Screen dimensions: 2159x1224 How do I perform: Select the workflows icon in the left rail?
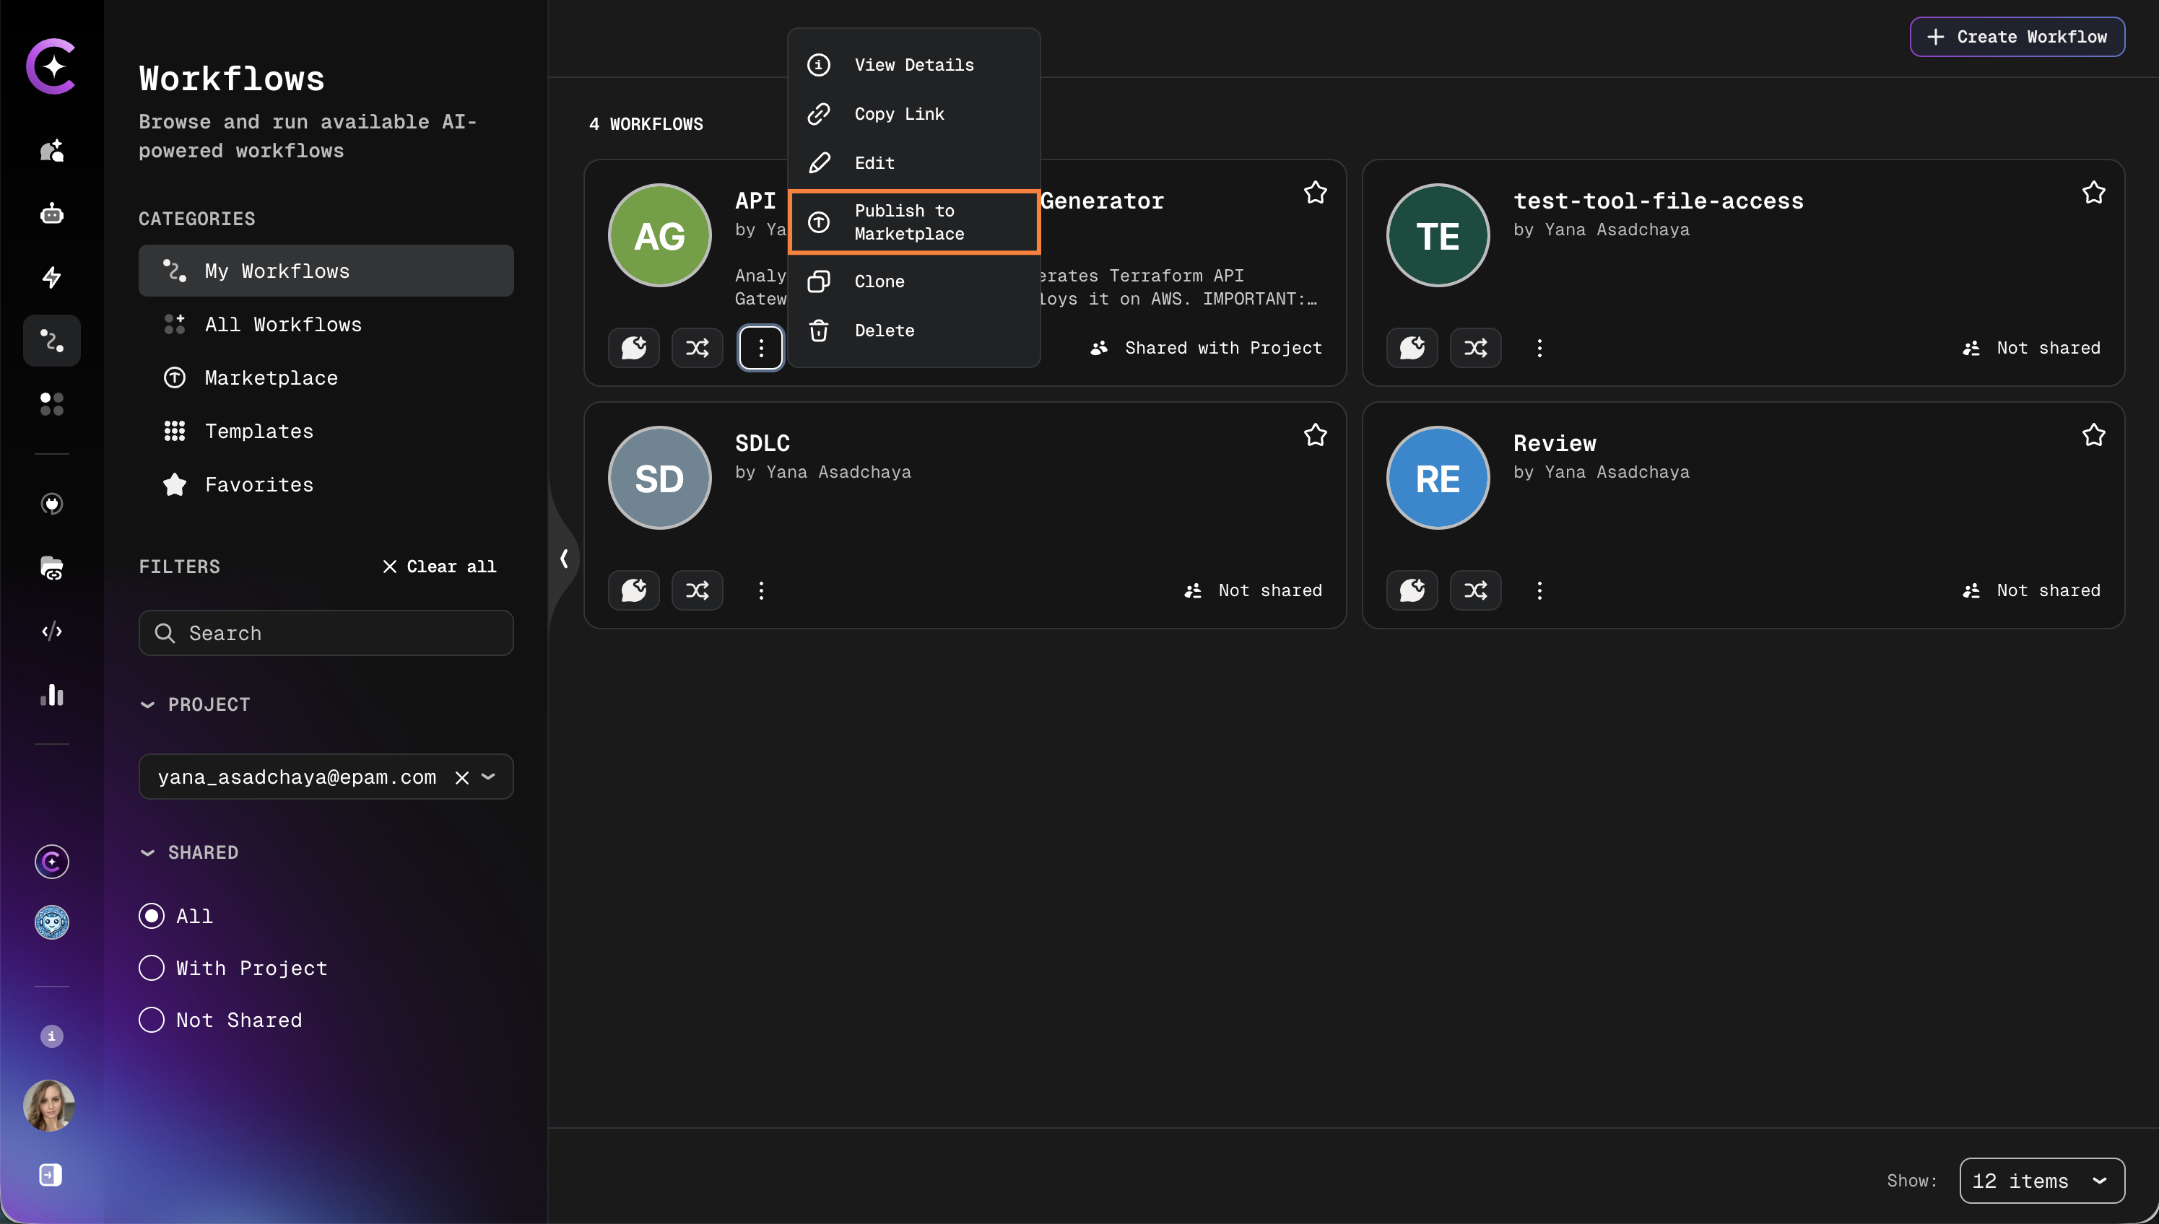(x=51, y=341)
